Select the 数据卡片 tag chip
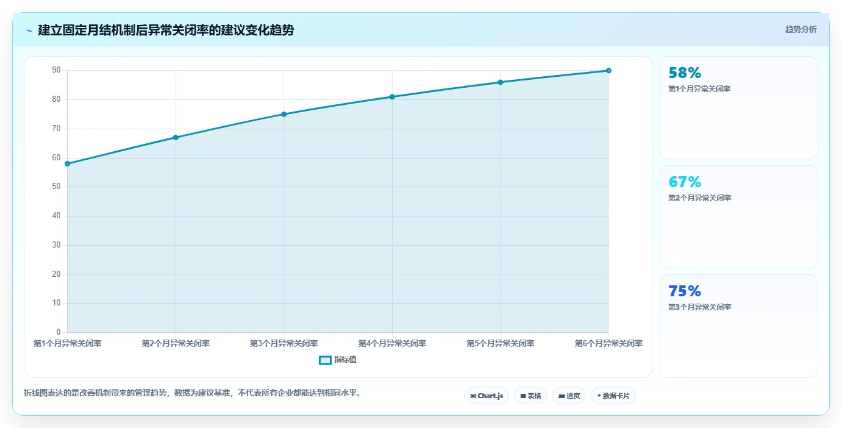Viewport: 842px width, 428px height. pos(613,396)
